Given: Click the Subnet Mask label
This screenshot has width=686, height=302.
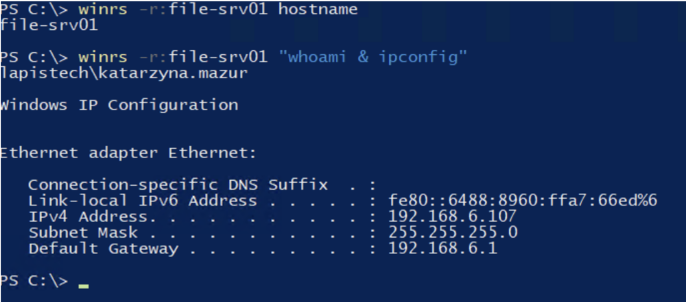Looking at the screenshot, I should 83,233.
